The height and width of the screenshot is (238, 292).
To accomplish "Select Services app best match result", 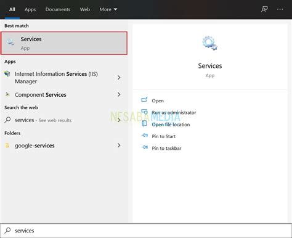I will click(64, 43).
